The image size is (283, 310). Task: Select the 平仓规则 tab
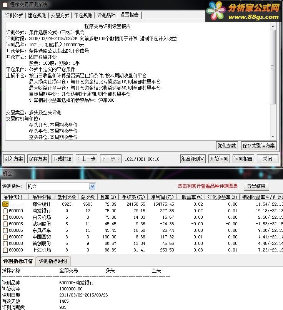pos(83,15)
